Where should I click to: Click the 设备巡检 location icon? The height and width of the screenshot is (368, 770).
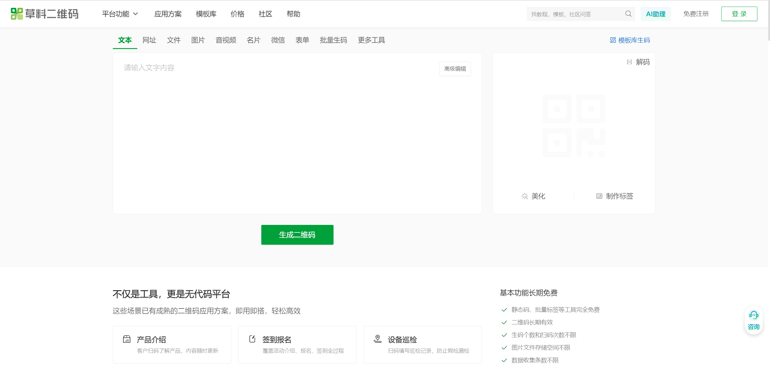coord(377,339)
